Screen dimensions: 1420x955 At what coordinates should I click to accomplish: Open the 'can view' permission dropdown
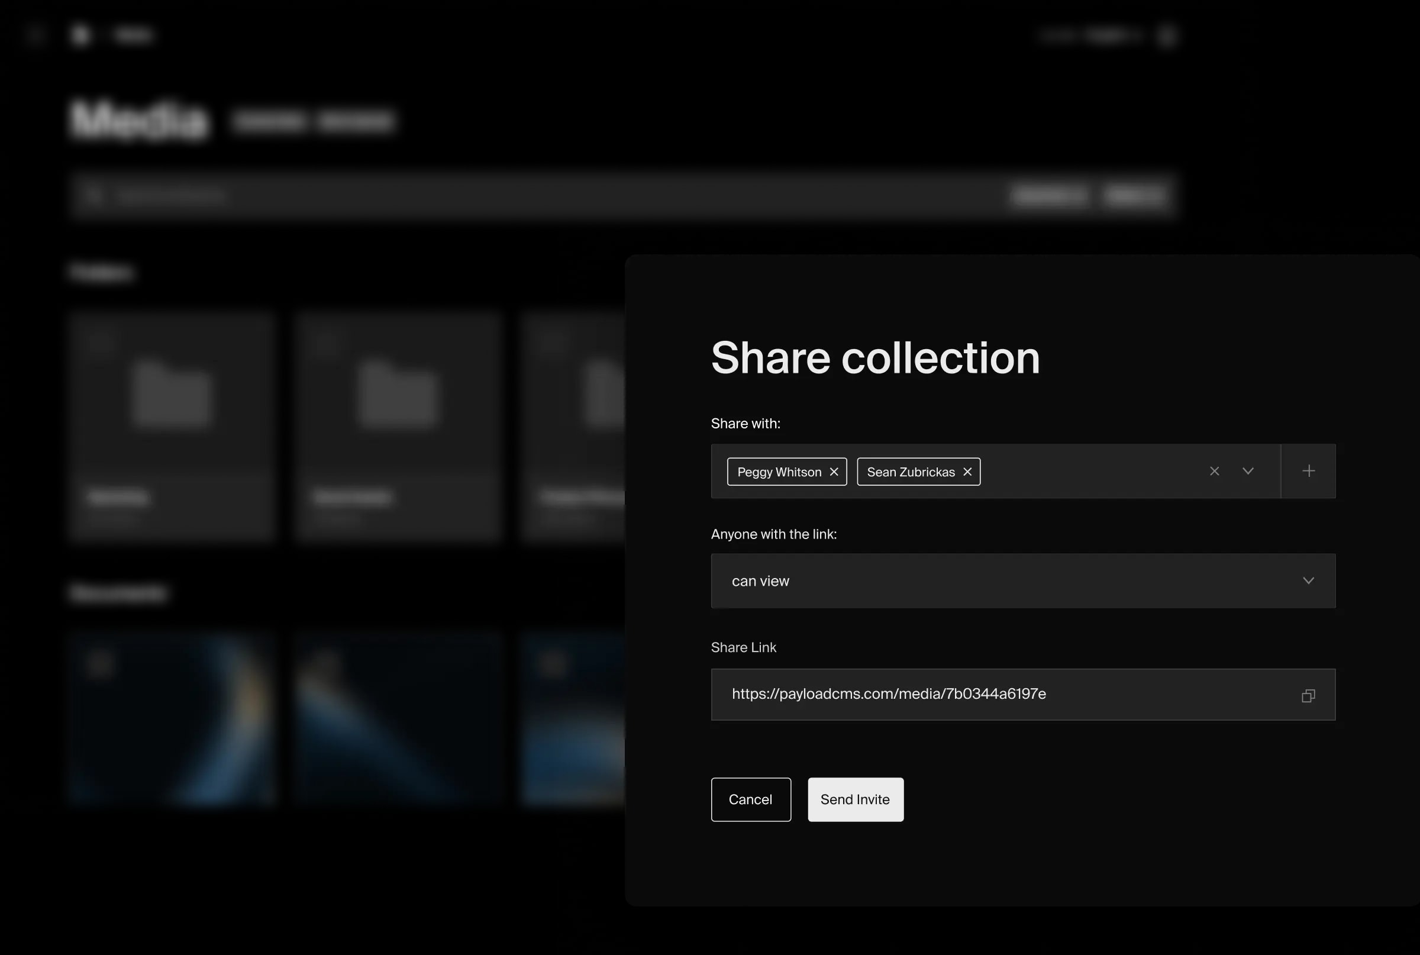tap(1023, 580)
